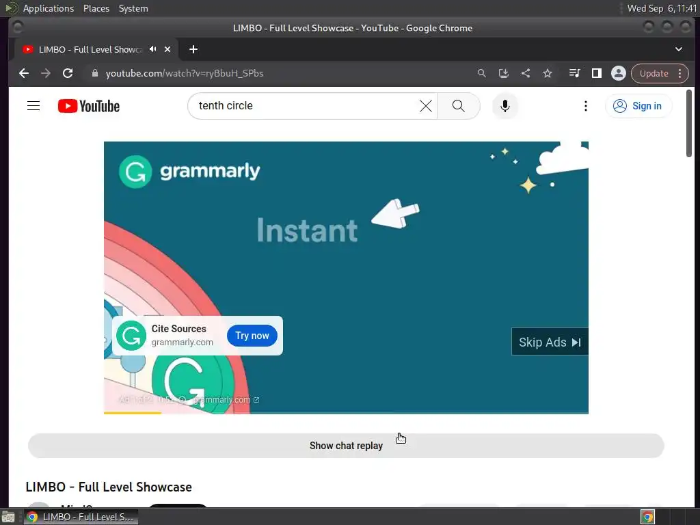This screenshot has height=525, width=700.
Task: Focus the YouTube search box
Action: tap(304, 106)
